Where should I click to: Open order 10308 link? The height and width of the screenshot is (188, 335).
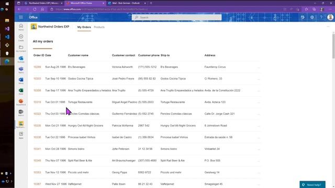click(37, 90)
